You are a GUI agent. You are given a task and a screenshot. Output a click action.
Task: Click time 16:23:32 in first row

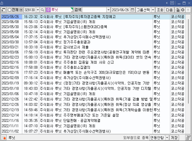tap(31, 17)
